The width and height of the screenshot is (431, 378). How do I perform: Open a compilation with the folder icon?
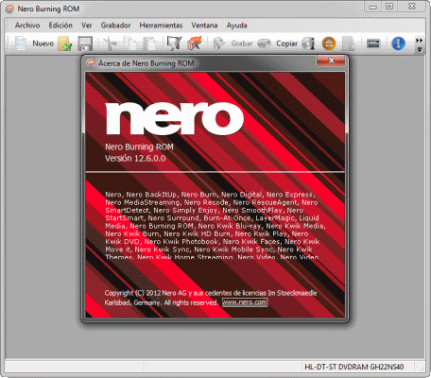click(65, 43)
